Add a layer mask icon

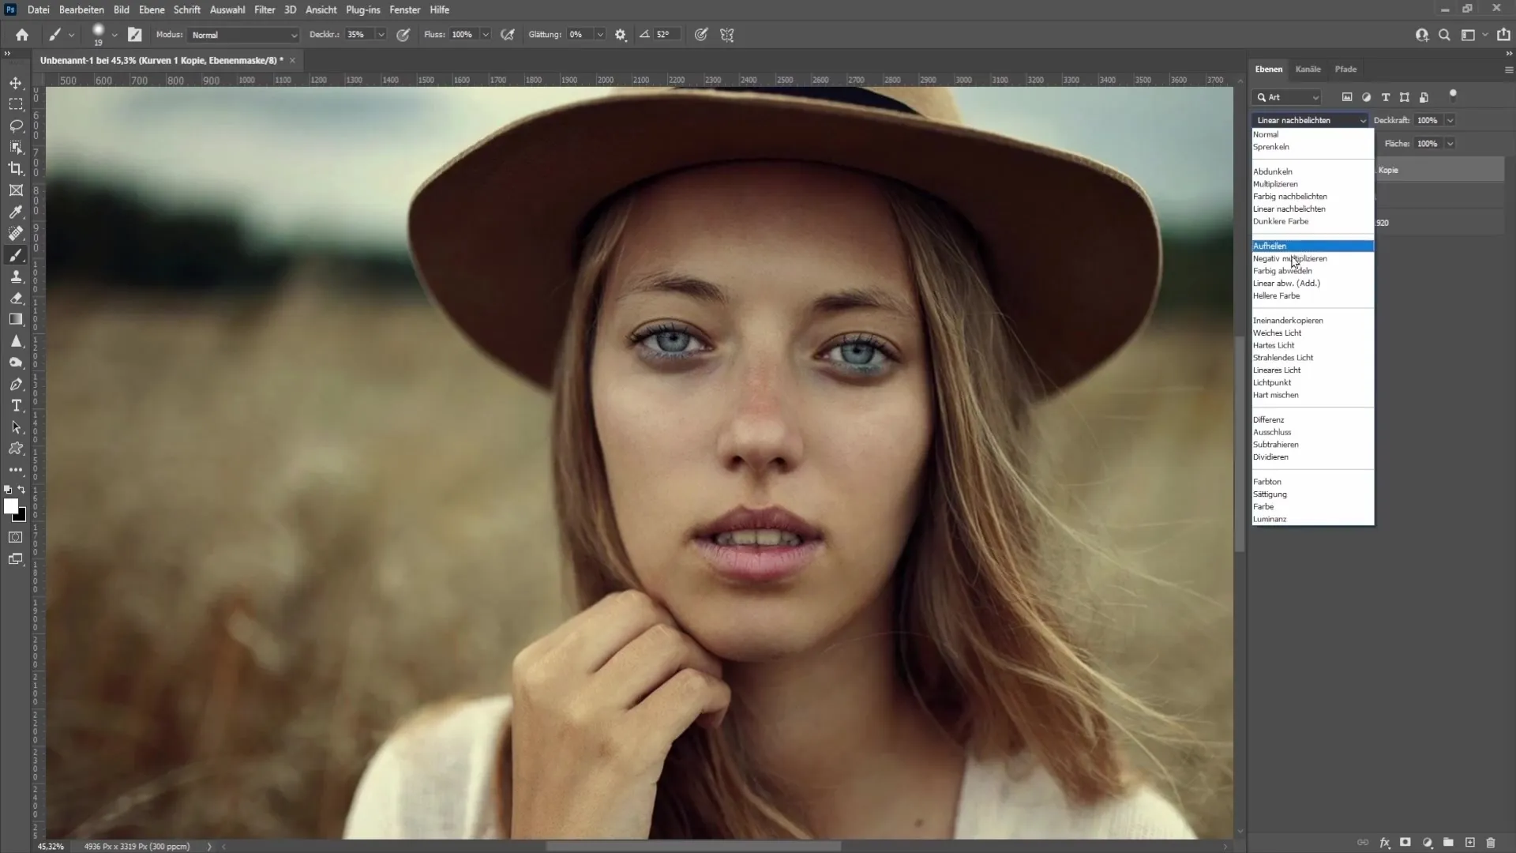tap(1405, 843)
